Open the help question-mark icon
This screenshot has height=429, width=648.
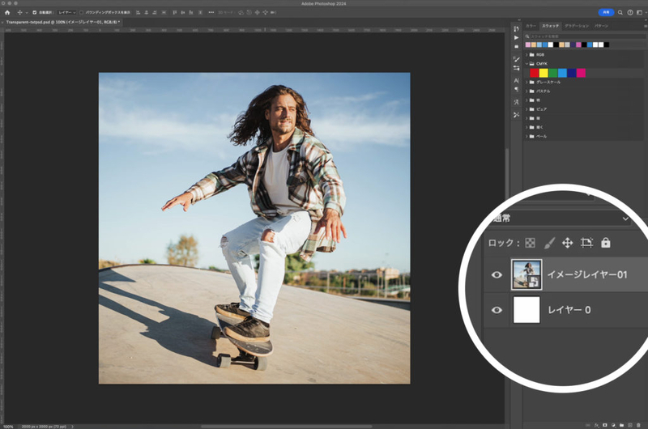point(630,12)
